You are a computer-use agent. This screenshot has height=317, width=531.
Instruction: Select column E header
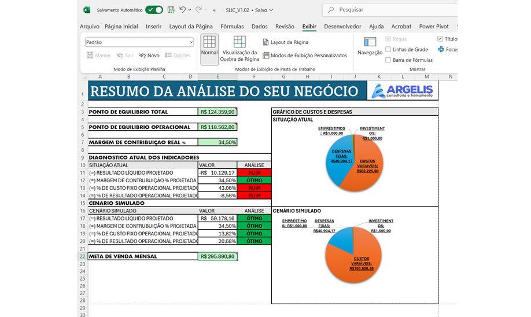pyautogui.click(x=217, y=77)
